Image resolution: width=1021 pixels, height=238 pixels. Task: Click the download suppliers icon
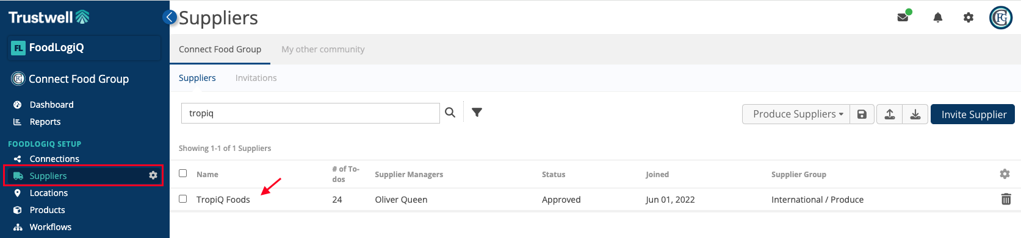pos(915,114)
